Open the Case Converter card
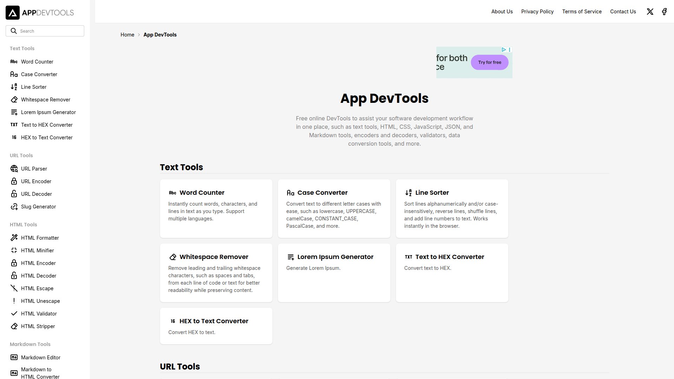This screenshot has height=379, width=674. point(334,208)
